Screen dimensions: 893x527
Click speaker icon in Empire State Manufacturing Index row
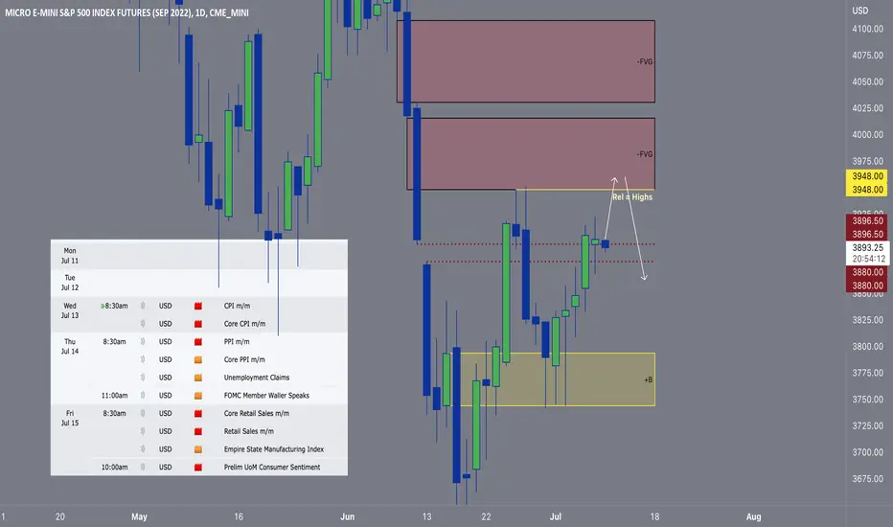point(143,449)
